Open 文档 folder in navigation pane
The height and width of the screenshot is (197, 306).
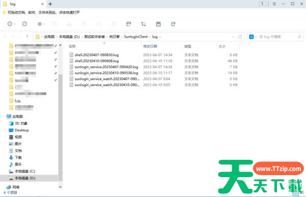(x=18, y=151)
